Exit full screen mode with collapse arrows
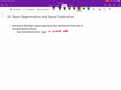121x90 pixels. (x=119, y=5)
